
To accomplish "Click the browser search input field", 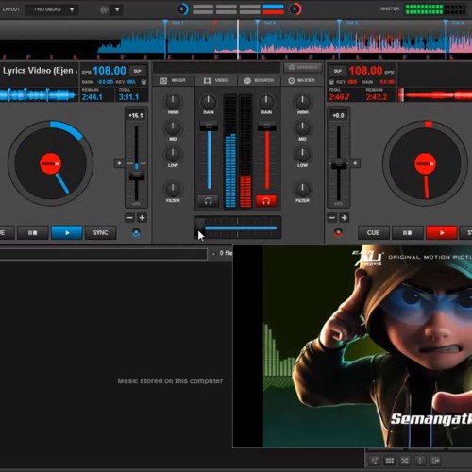I will pyautogui.click(x=103, y=254).
